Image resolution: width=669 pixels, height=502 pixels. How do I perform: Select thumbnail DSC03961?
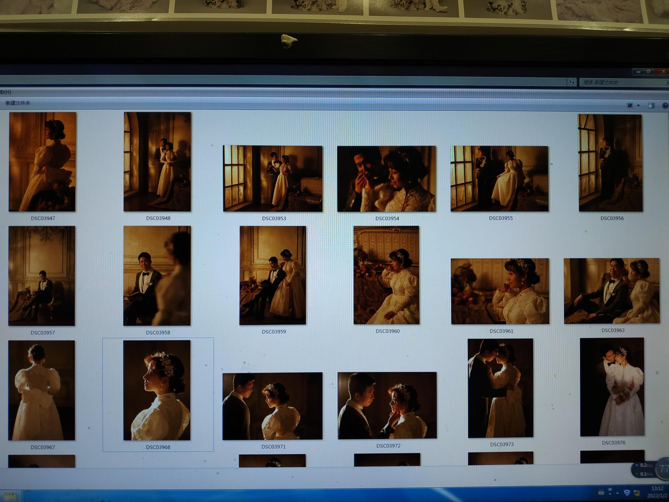[500, 291]
